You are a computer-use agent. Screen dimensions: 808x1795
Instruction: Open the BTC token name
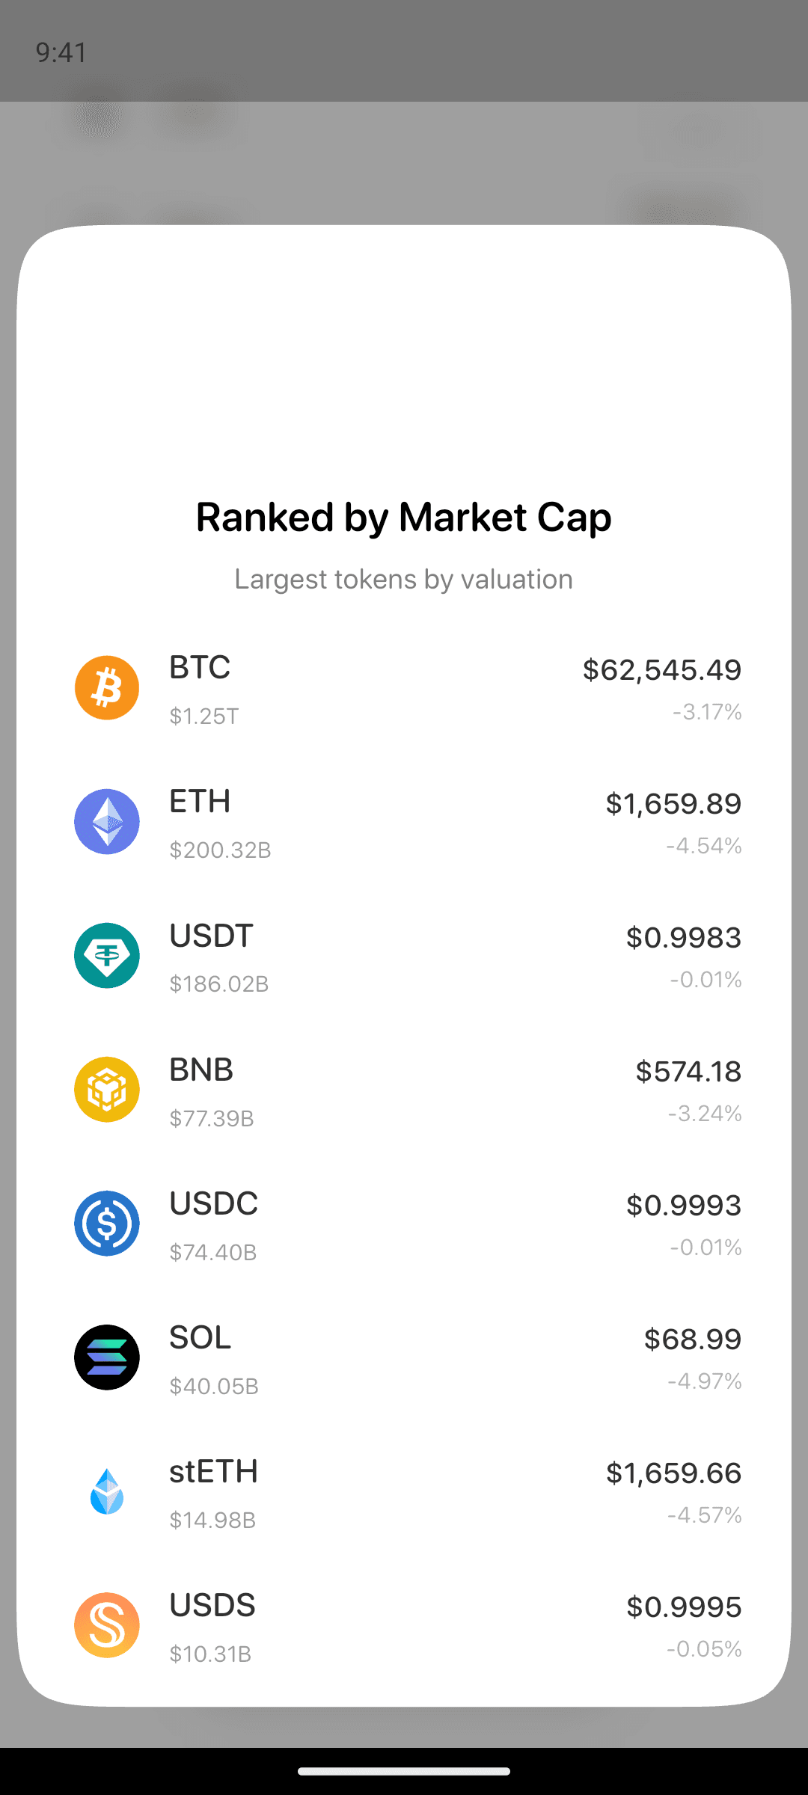(x=200, y=667)
